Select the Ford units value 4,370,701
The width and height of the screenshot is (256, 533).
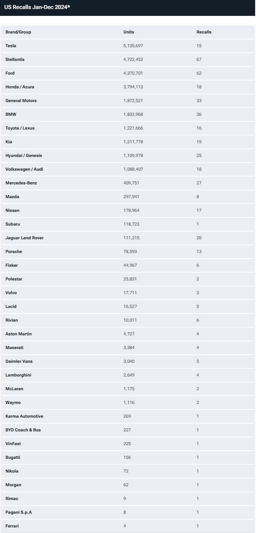(133, 73)
